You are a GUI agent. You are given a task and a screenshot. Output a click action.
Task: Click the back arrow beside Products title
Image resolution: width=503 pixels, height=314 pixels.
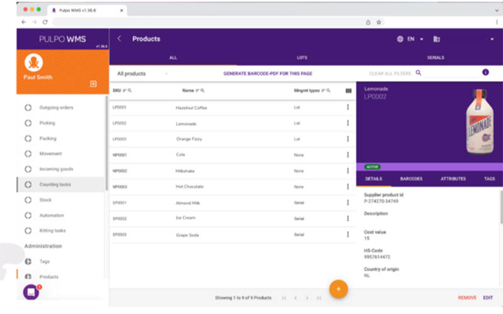tap(119, 39)
